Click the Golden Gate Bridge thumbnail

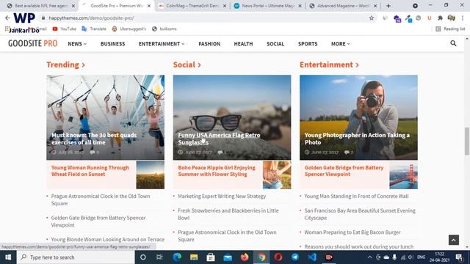(403, 175)
